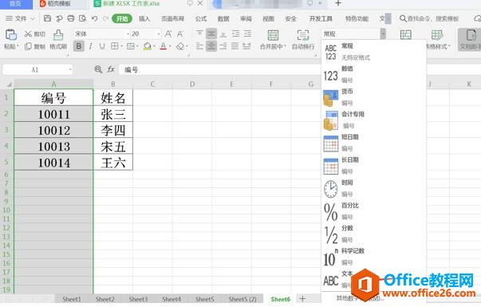Add a new sheet with the plus icon
The height and width of the screenshot is (307, 481).
click(x=302, y=298)
